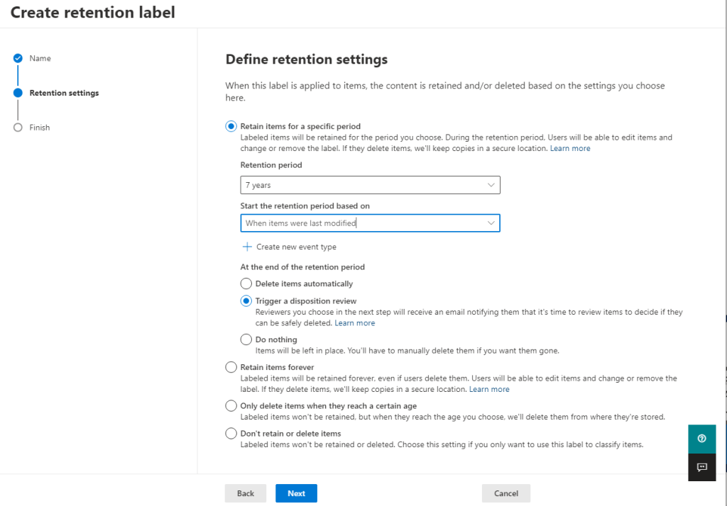The width and height of the screenshot is (727, 506).
Task: Click the Finish step circle icon
Action: click(x=18, y=128)
